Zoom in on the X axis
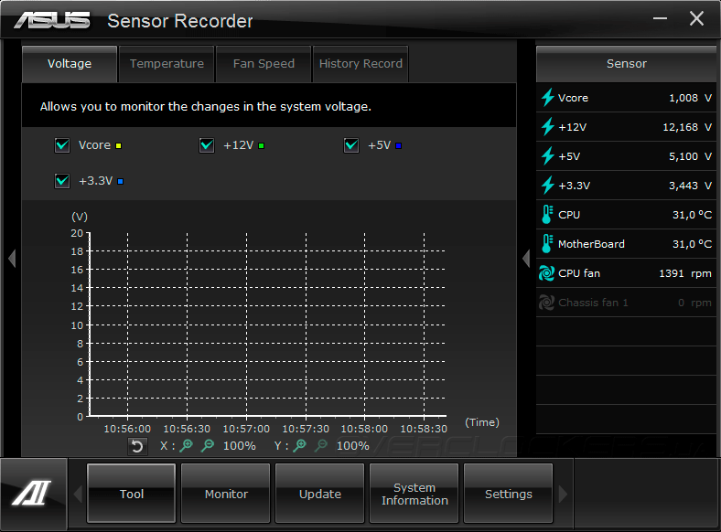This screenshot has width=721, height=532. click(x=187, y=445)
